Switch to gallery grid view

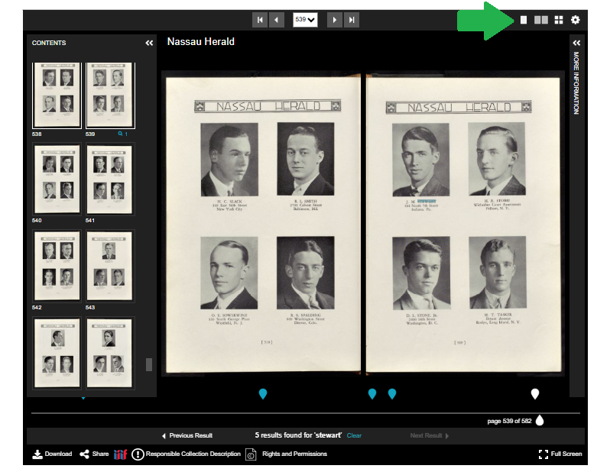click(559, 20)
